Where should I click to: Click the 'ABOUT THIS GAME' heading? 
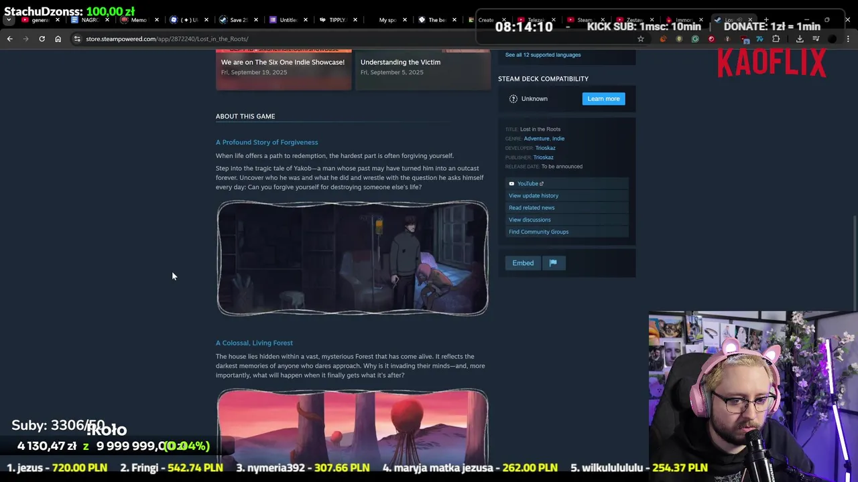tap(245, 116)
